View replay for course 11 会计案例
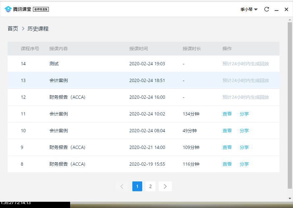The image size is (293, 208). [x=227, y=114]
